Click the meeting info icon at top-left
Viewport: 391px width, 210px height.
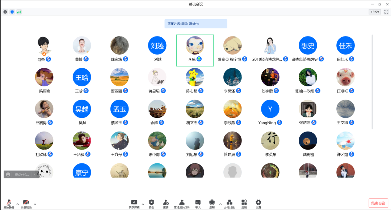coord(5,12)
